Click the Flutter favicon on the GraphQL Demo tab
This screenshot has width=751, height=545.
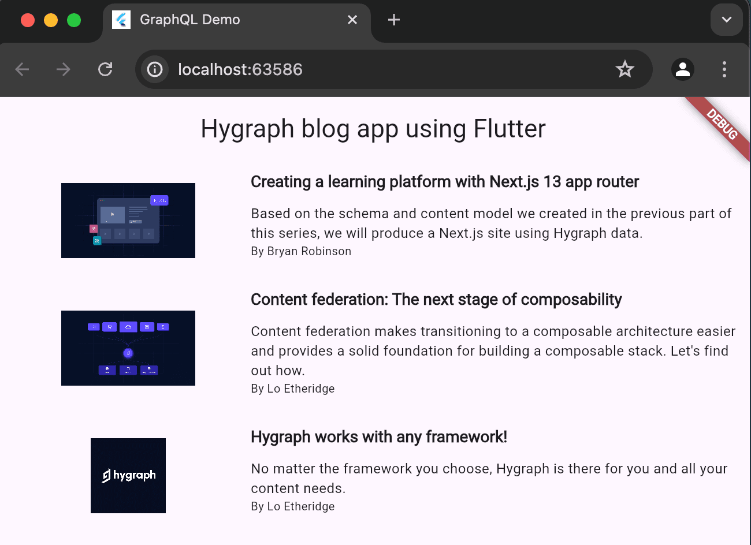(121, 19)
